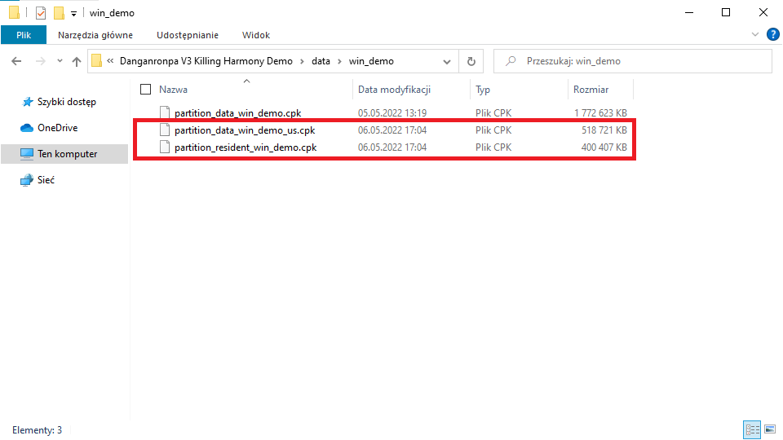This screenshot has width=783, height=440.
Task: Click the Ten komputer monitor icon
Action: 27,154
